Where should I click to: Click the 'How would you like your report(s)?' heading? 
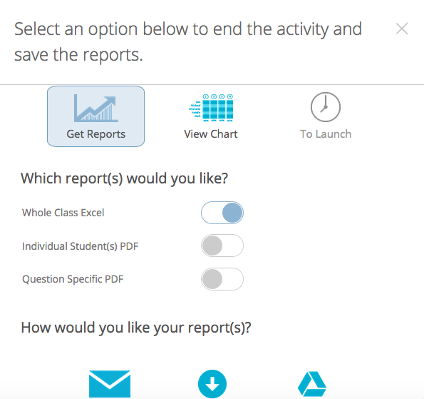click(136, 328)
